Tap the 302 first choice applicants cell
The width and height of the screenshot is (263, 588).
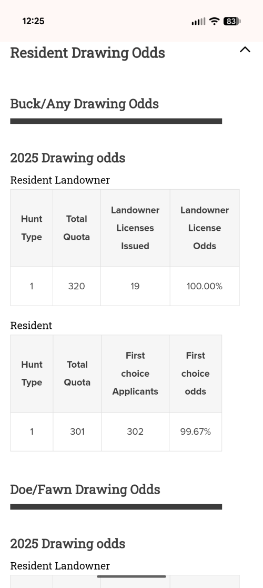[x=135, y=432]
